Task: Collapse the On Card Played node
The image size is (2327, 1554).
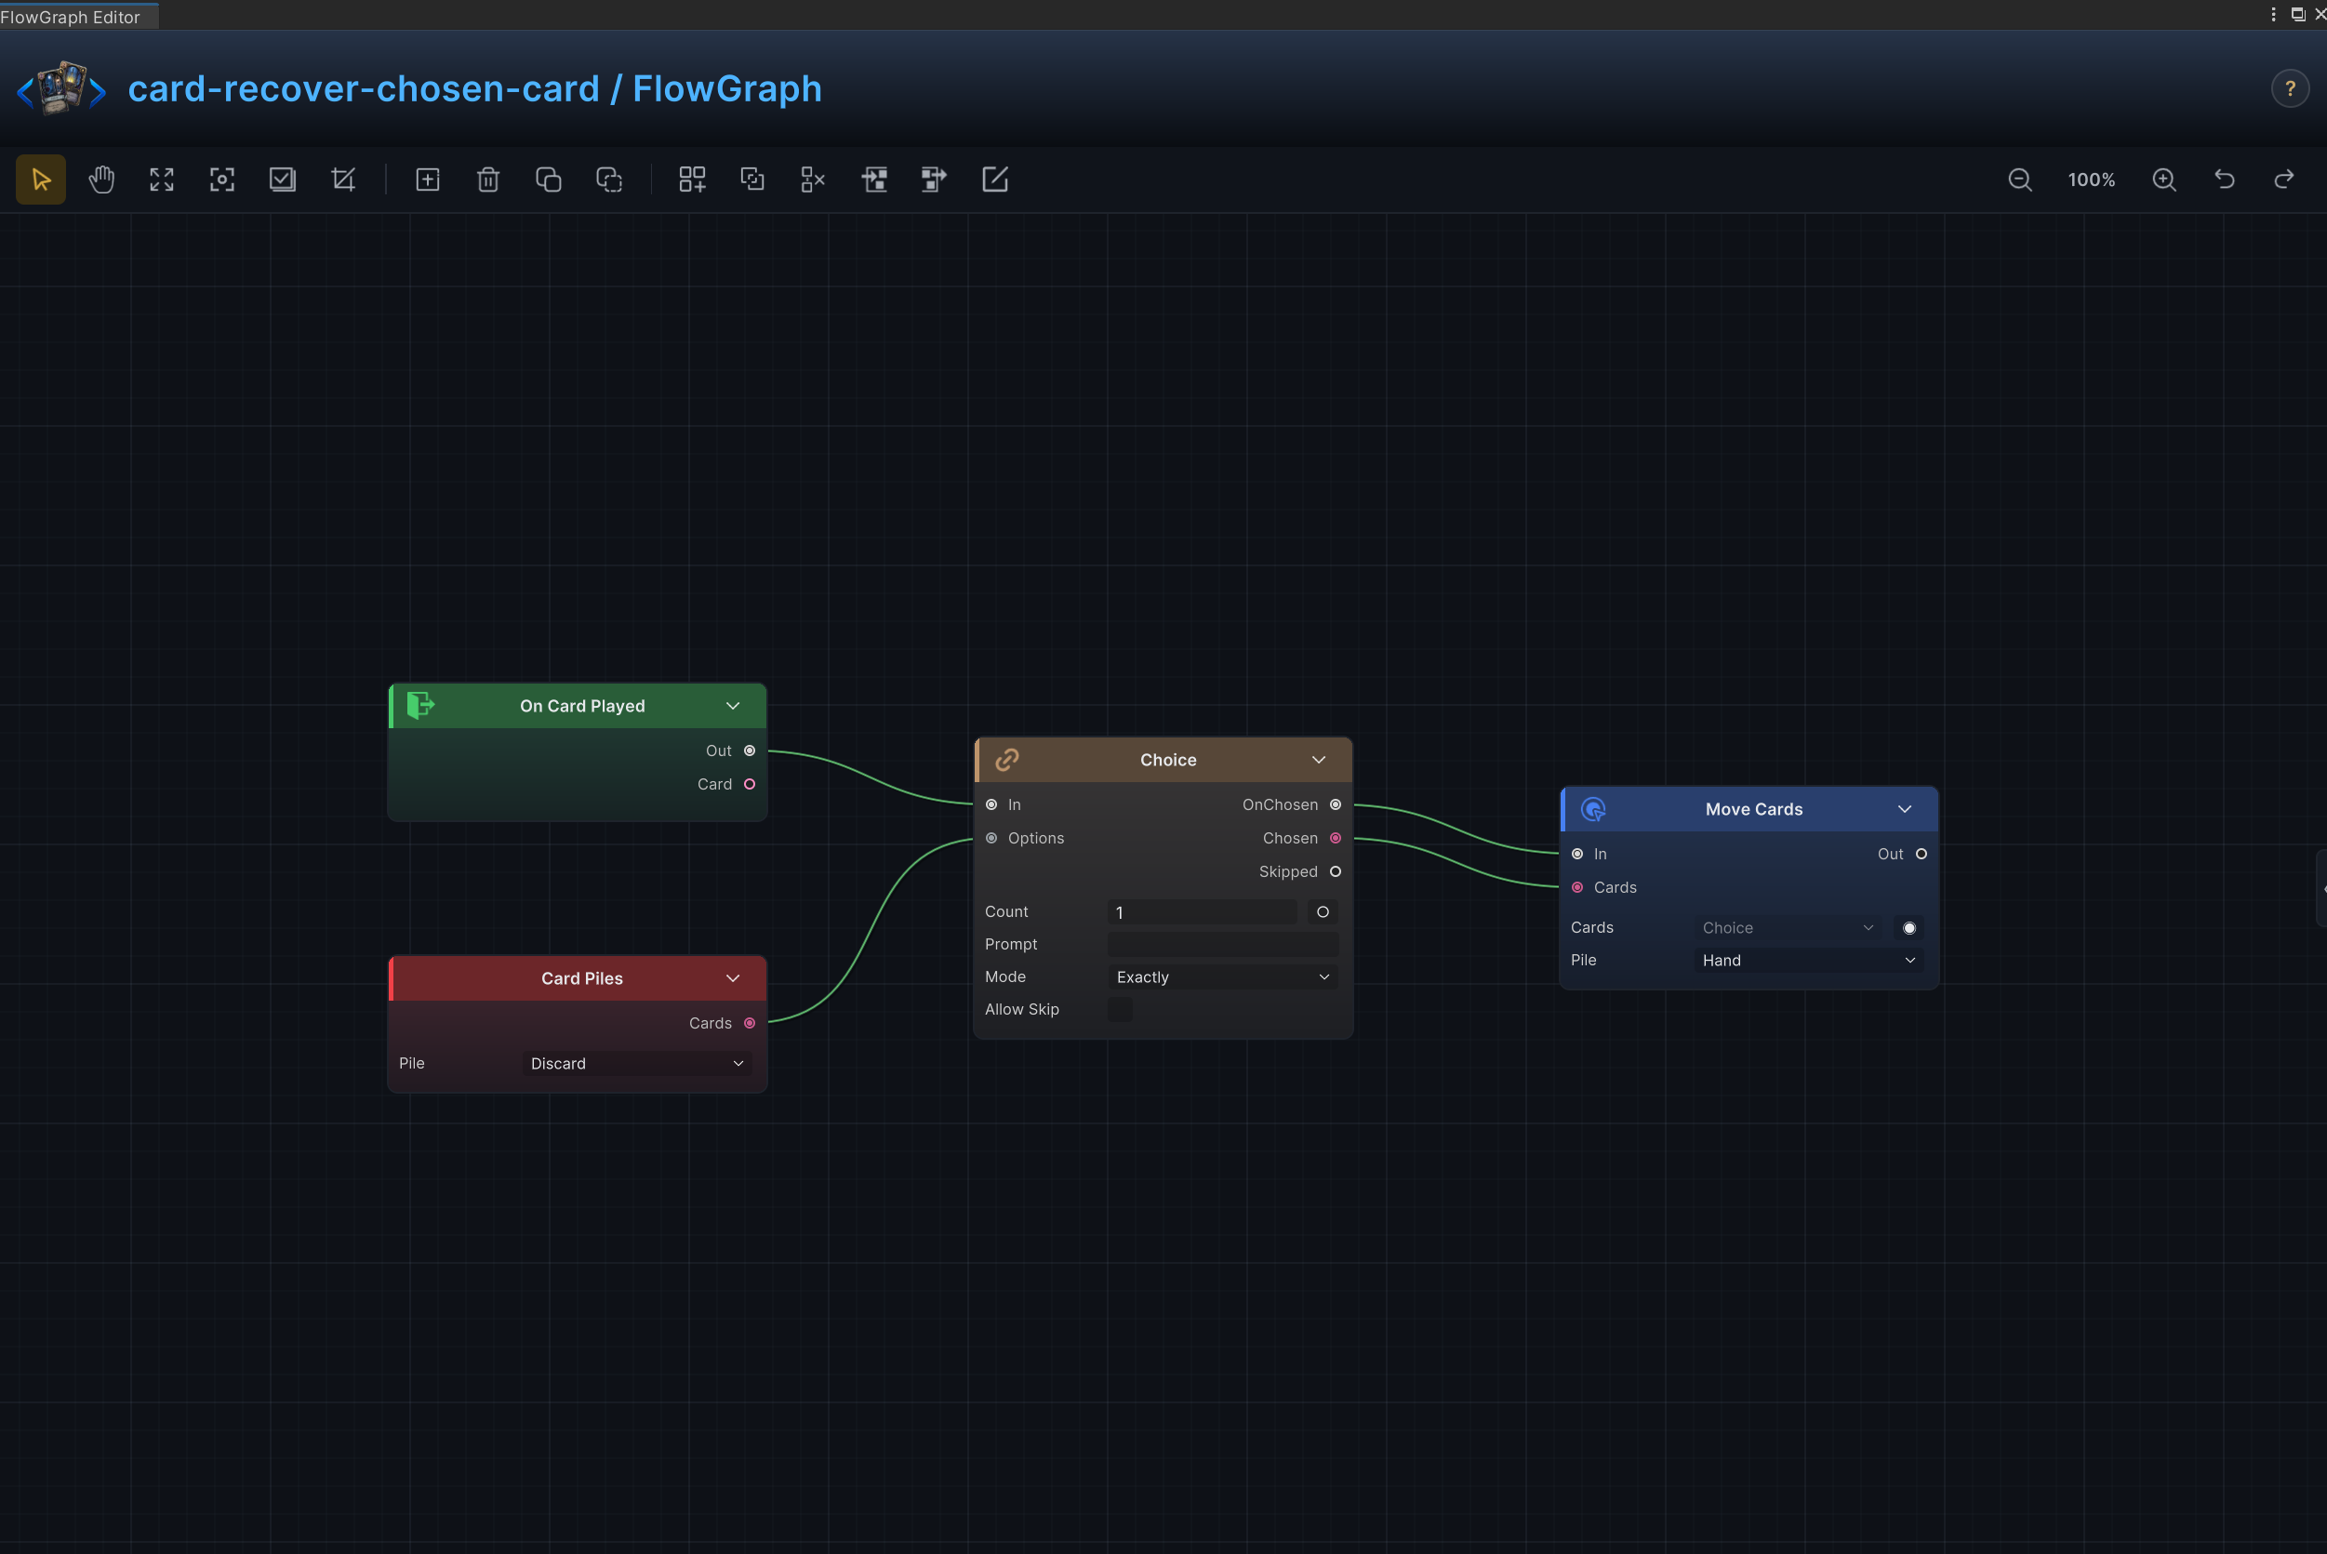Action: [734, 706]
